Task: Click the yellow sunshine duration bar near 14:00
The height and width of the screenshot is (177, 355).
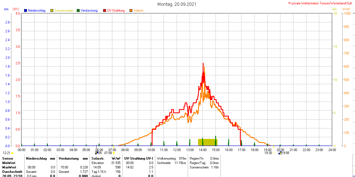Action: pos(207,142)
